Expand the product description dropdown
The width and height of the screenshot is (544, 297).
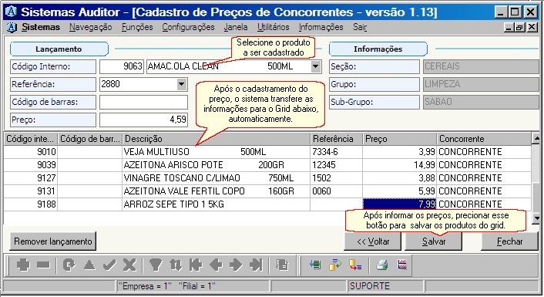click(x=315, y=66)
